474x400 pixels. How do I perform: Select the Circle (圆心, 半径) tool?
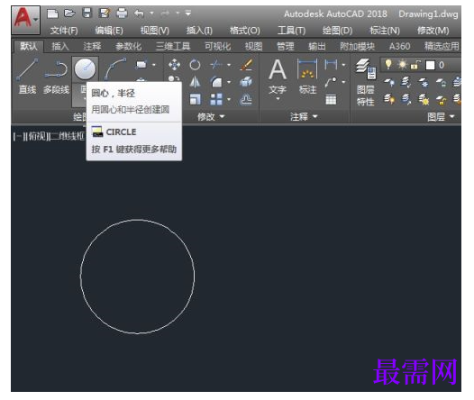point(85,68)
